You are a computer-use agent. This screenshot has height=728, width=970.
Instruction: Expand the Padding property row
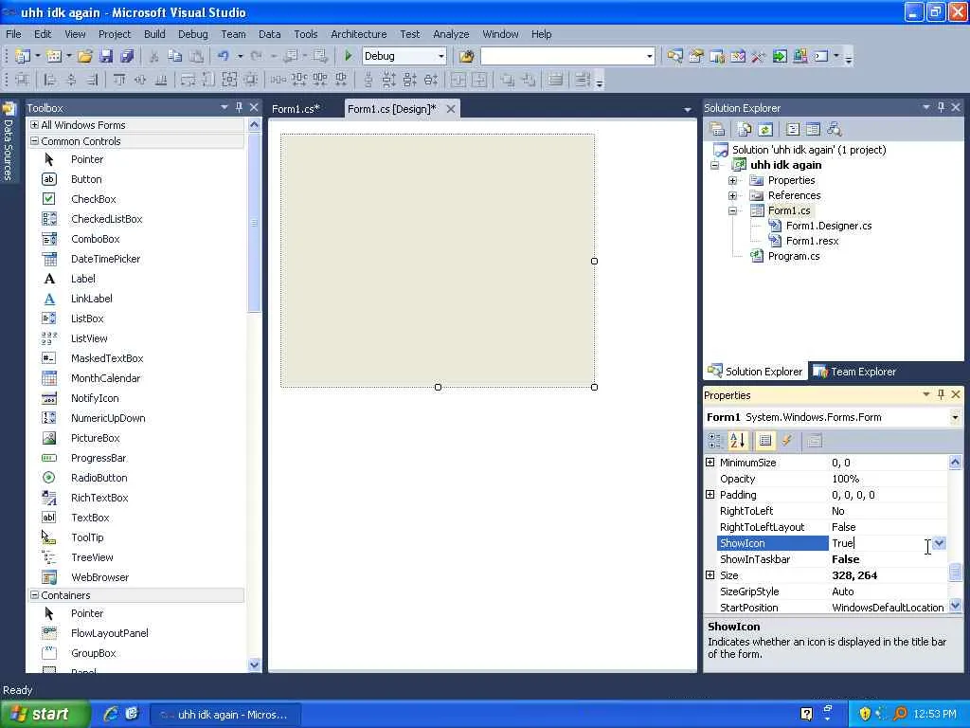(710, 495)
